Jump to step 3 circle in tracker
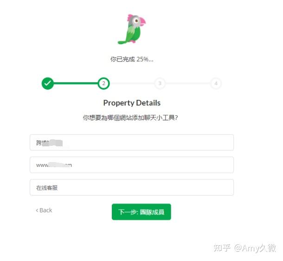Screen dimensions: 283x261 (x=160, y=83)
